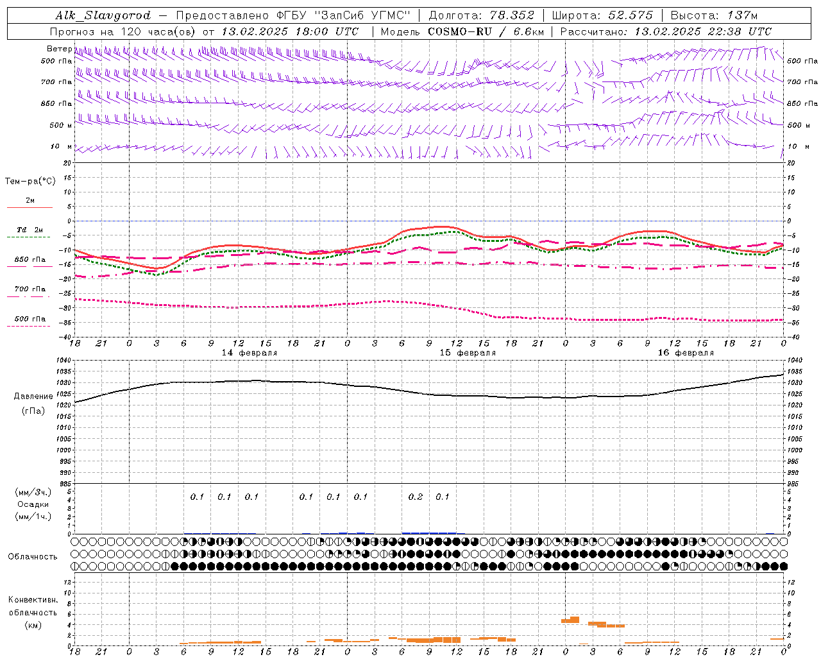
Task: Click the Тем-ра(°C) axis title
Action: (30, 181)
